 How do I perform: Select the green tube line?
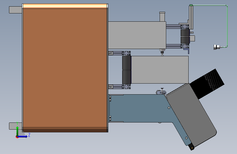(x=227, y=26)
